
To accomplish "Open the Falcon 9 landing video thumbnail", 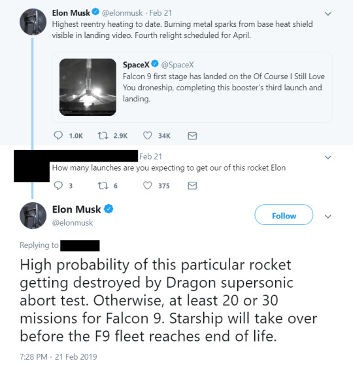I will (88, 87).
